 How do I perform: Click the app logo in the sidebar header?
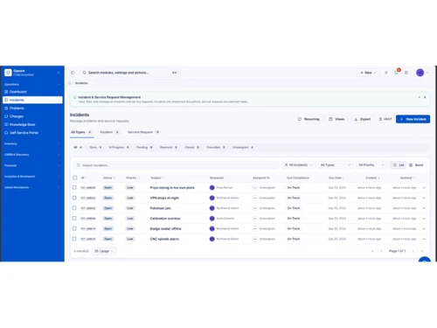point(8,73)
